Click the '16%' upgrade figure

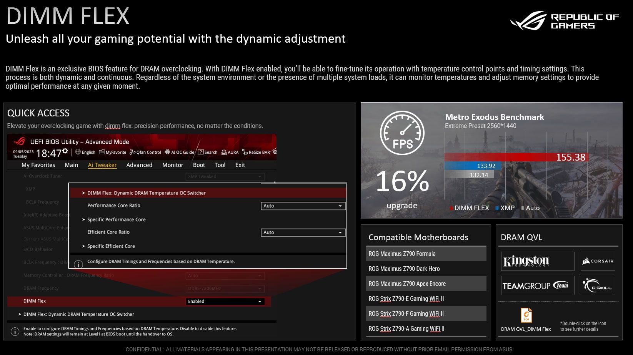click(402, 181)
